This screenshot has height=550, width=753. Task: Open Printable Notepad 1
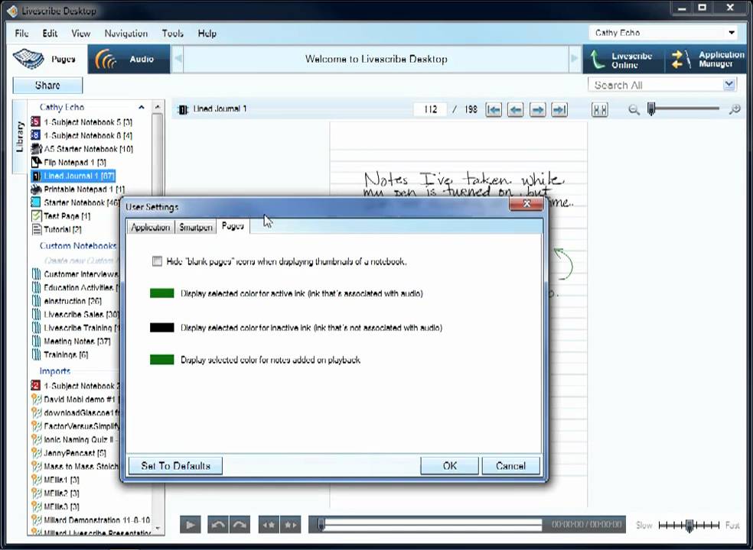[x=78, y=189]
